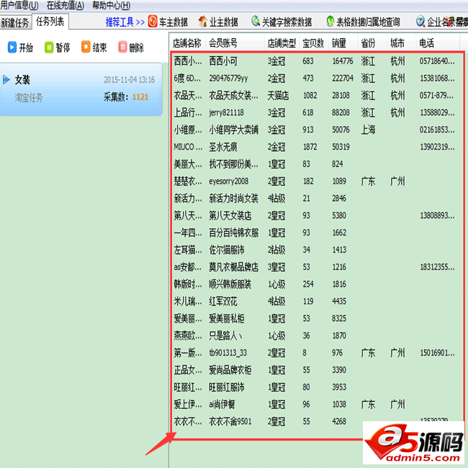The image size is (468, 468).
Task: Click the 上海 province cell
Action: pyautogui.click(x=368, y=130)
